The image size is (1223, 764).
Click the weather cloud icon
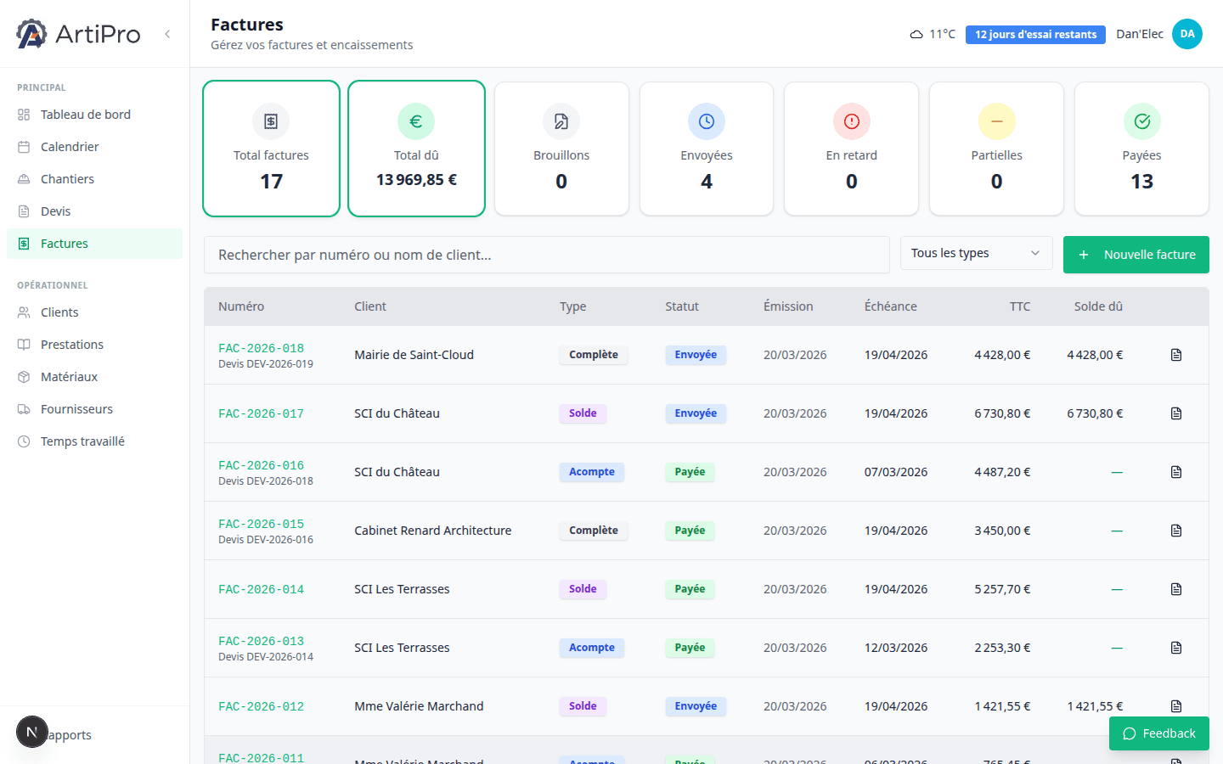[x=916, y=35]
